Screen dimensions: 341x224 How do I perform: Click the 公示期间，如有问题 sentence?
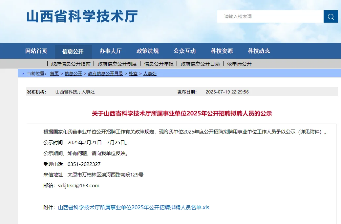tap(86, 153)
